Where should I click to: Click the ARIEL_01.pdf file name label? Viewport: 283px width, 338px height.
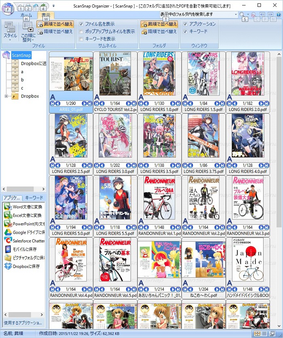click(x=71, y=110)
